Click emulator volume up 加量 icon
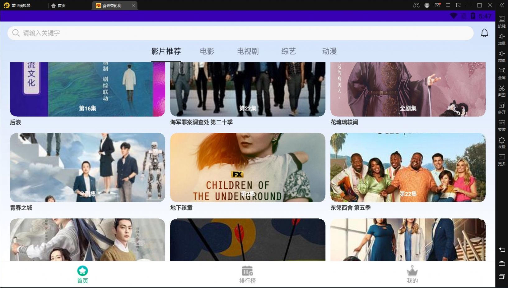Viewport: 508px width, 288px height. (x=501, y=39)
